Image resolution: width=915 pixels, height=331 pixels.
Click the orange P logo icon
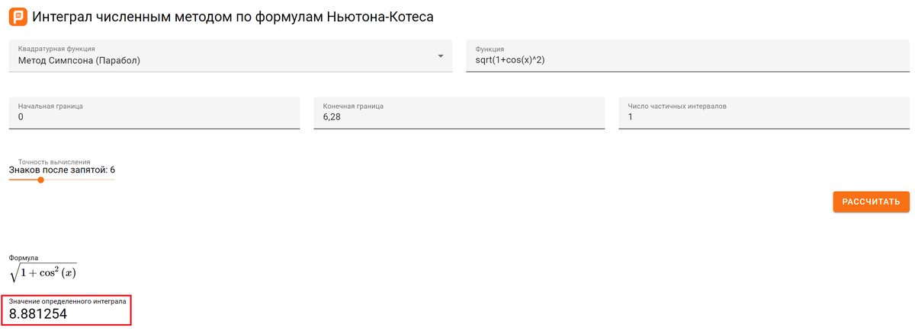(18, 16)
